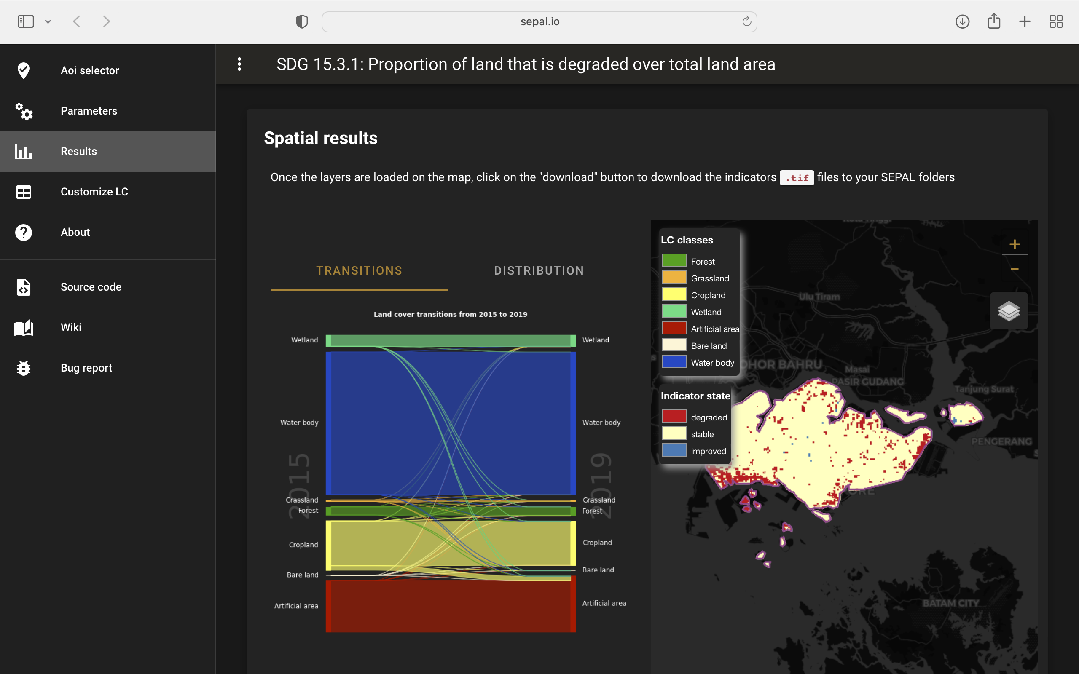Open the Results menu item

click(78, 152)
